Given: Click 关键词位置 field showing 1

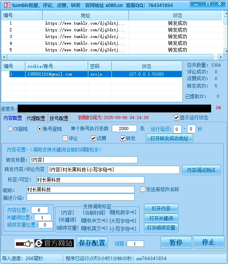Looking at the screenshot, I should click(x=43, y=217).
